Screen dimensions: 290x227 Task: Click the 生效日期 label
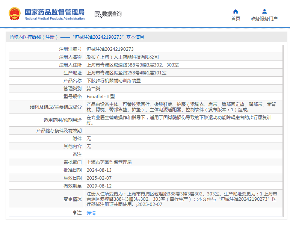click(72, 178)
